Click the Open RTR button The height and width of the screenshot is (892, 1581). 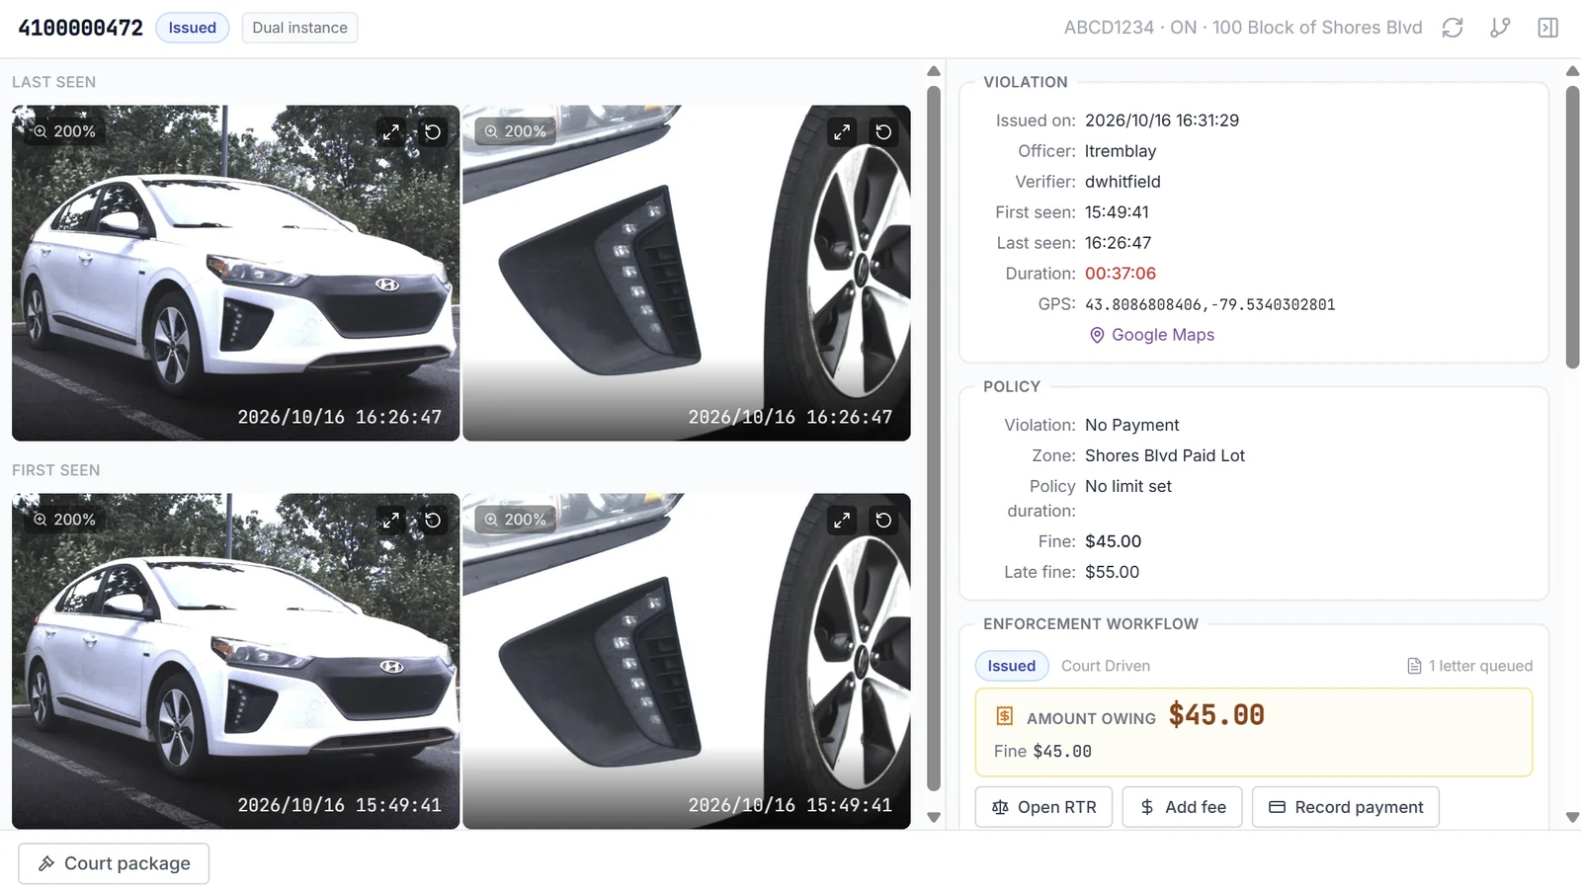pos(1043,807)
